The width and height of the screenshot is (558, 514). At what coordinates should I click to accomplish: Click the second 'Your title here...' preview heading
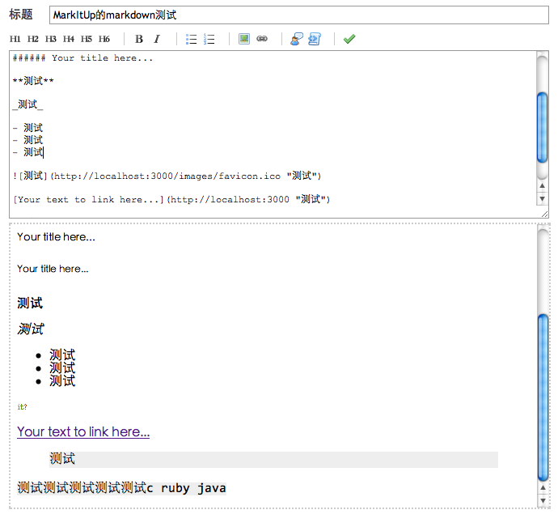coord(53,269)
